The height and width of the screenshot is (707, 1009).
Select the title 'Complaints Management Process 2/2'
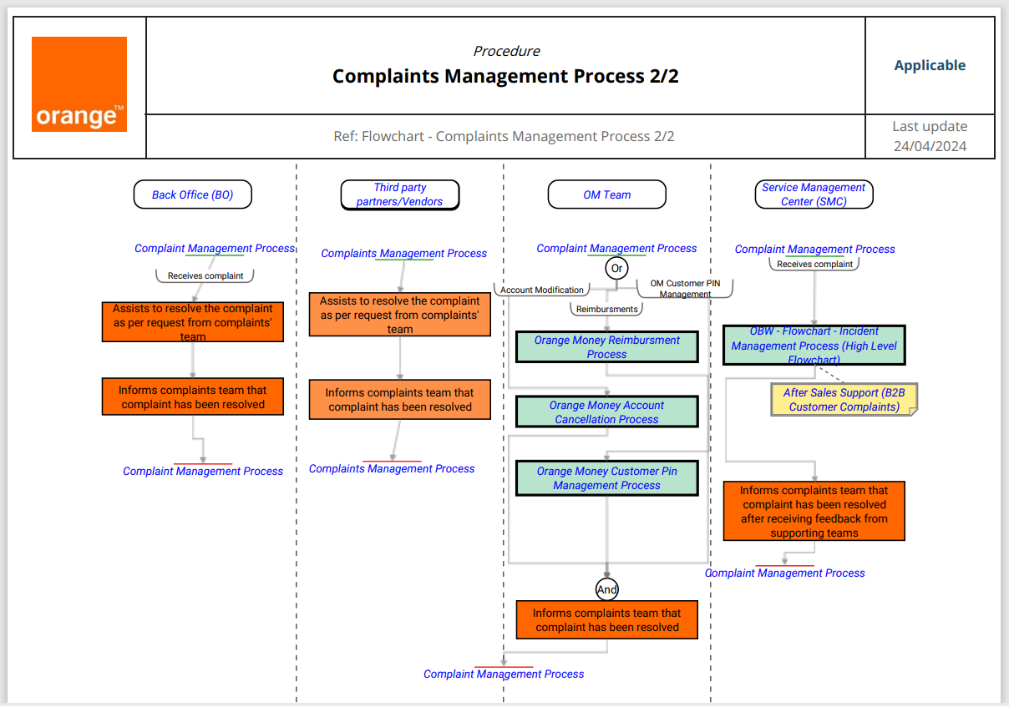click(x=505, y=76)
